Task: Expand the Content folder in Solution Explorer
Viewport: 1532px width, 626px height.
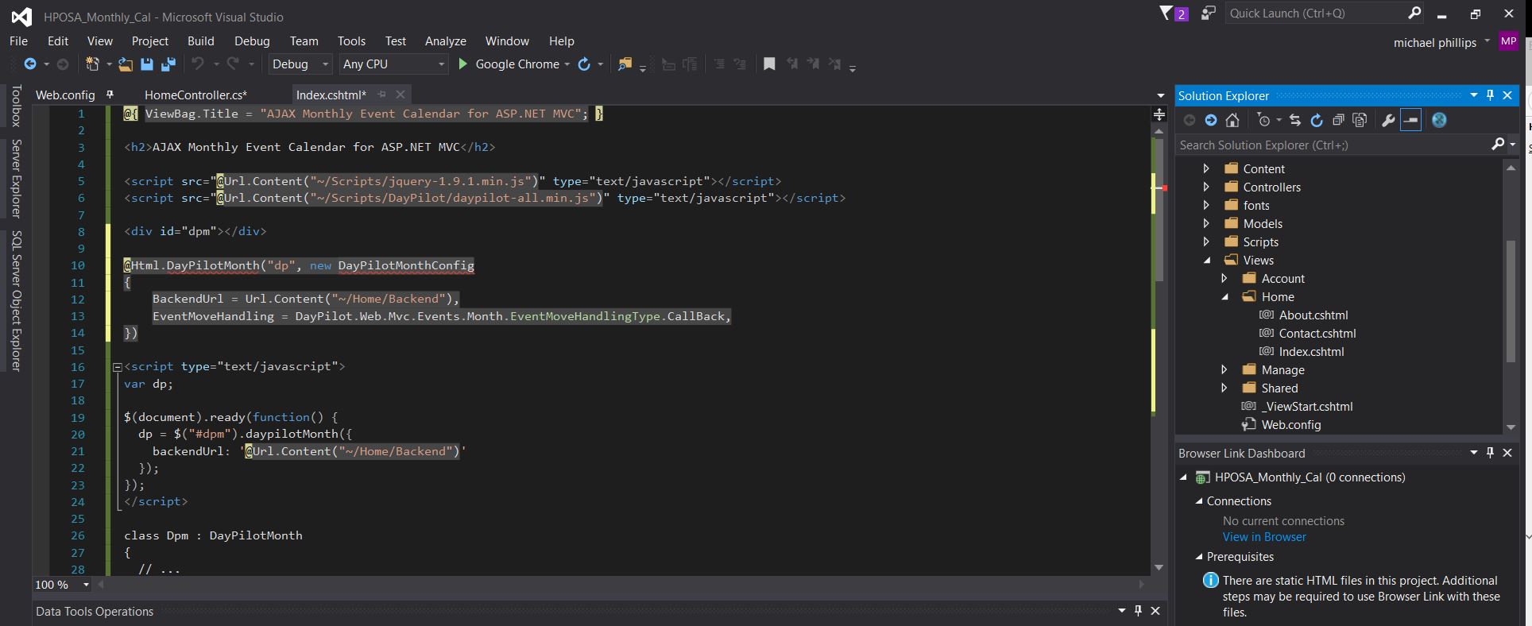Action: [x=1206, y=168]
